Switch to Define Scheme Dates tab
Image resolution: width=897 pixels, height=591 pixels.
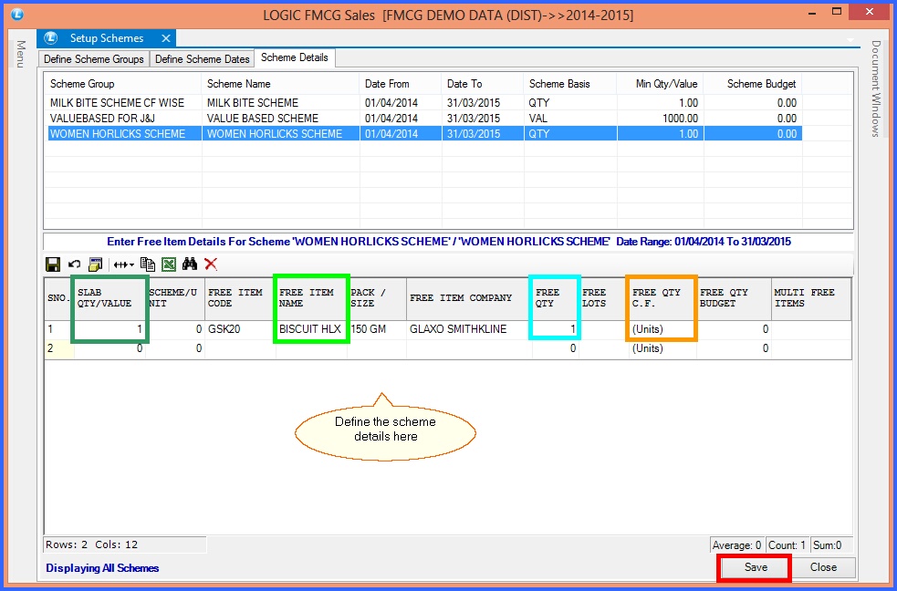[x=202, y=59]
